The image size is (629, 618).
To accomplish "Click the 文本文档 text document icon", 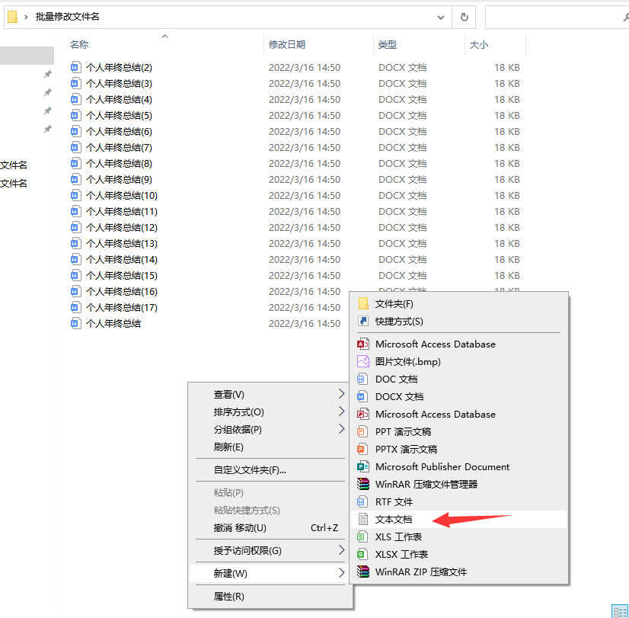I will (x=363, y=520).
